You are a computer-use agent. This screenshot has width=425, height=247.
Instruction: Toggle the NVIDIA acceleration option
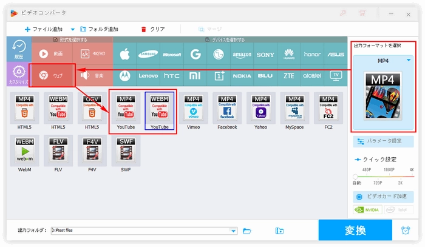pyautogui.click(x=368, y=210)
